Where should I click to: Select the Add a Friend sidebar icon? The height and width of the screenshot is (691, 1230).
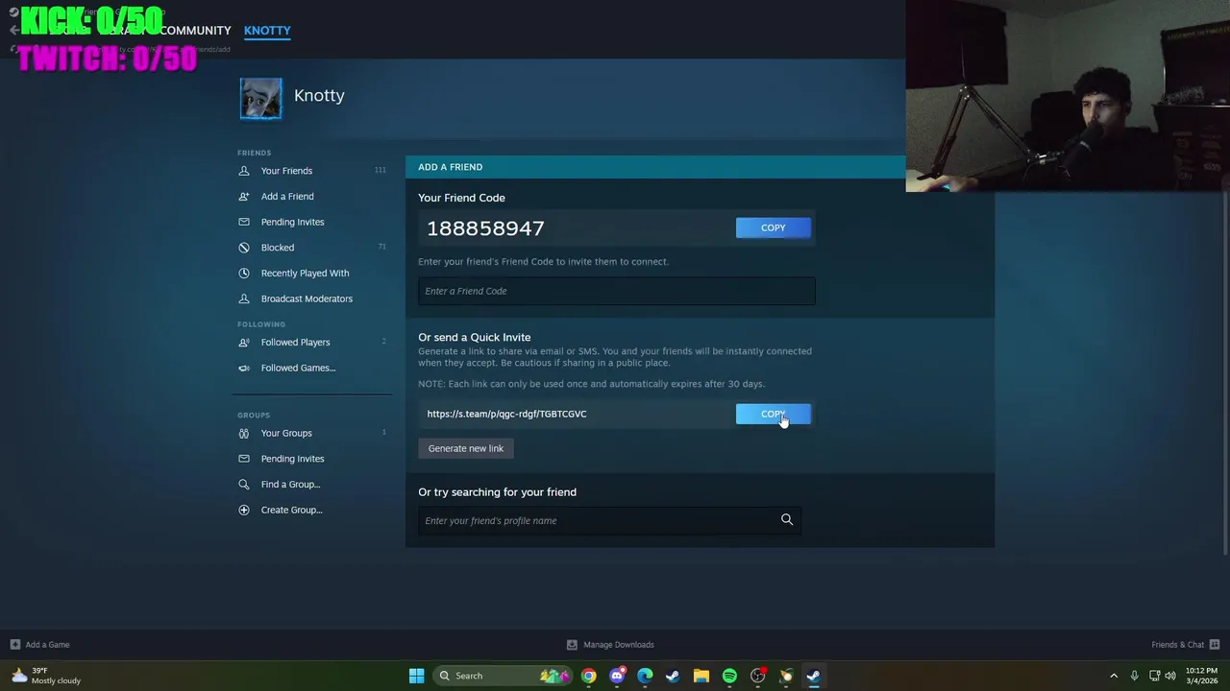pos(244,197)
